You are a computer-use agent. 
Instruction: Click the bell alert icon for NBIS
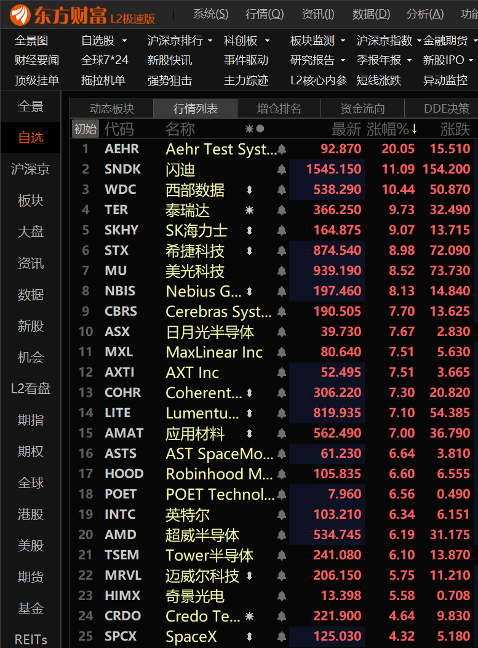282,291
